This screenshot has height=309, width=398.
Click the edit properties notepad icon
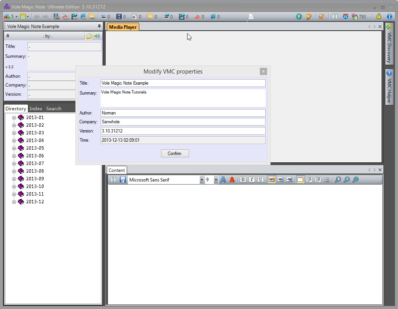coord(88,36)
